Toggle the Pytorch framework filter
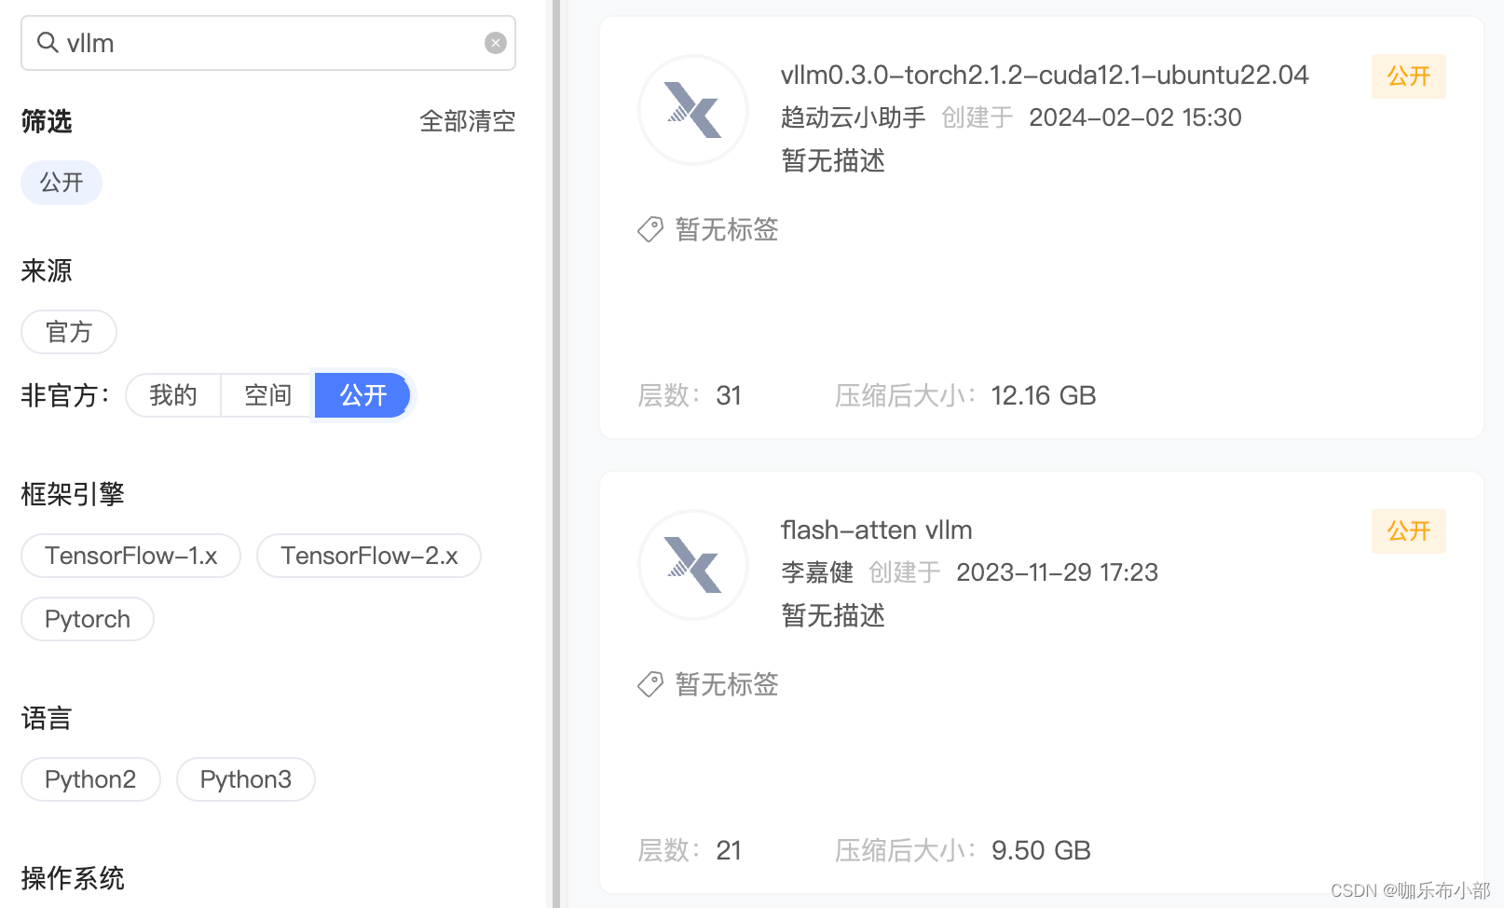 pyautogui.click(x=88, y=619)
